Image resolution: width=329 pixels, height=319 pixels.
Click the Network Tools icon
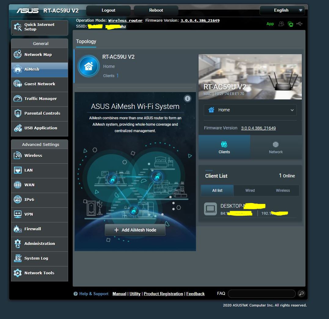click(18, 273)
